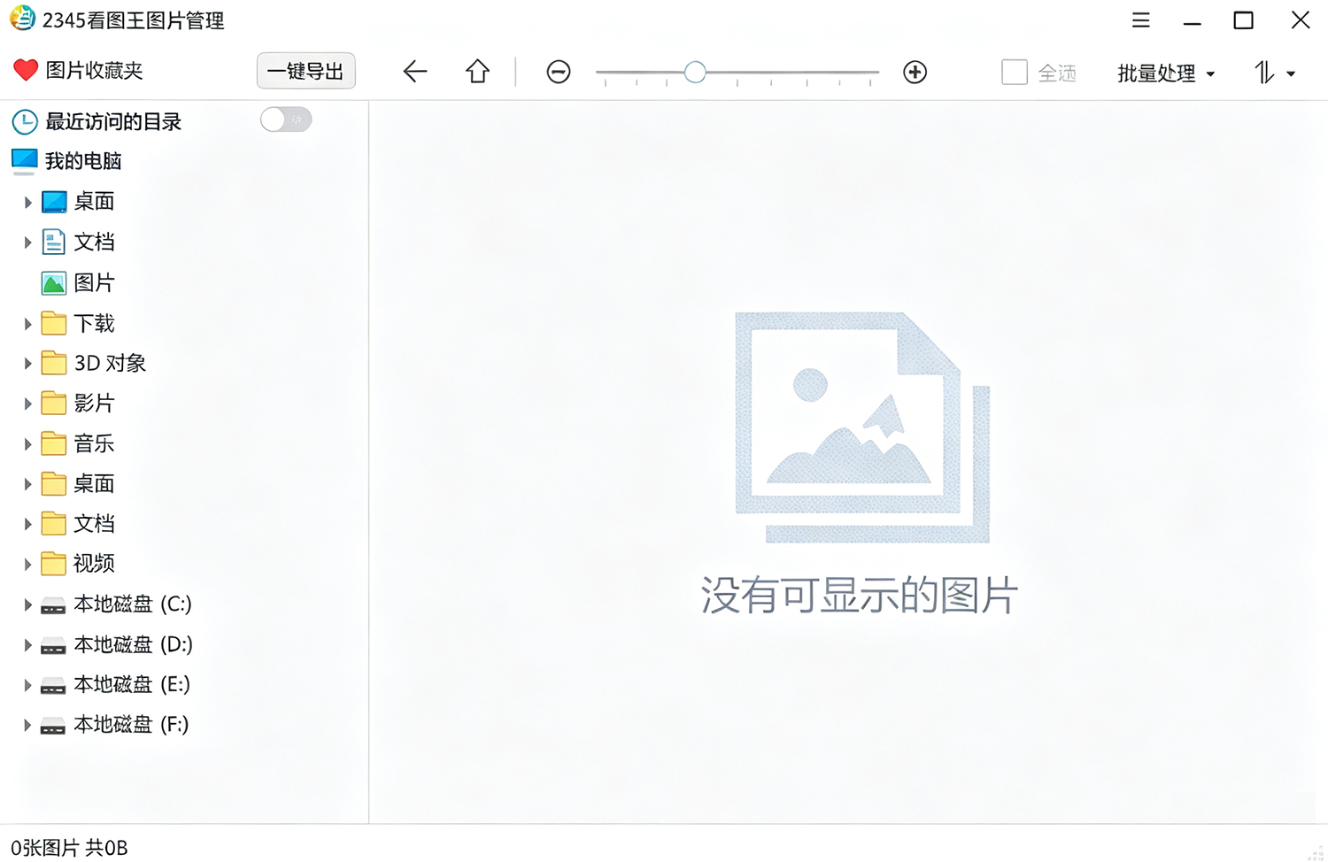The width and height of the screenshot is (1328, 862).
Task: Click the zoom out minus icon
Action: (559, 72)
